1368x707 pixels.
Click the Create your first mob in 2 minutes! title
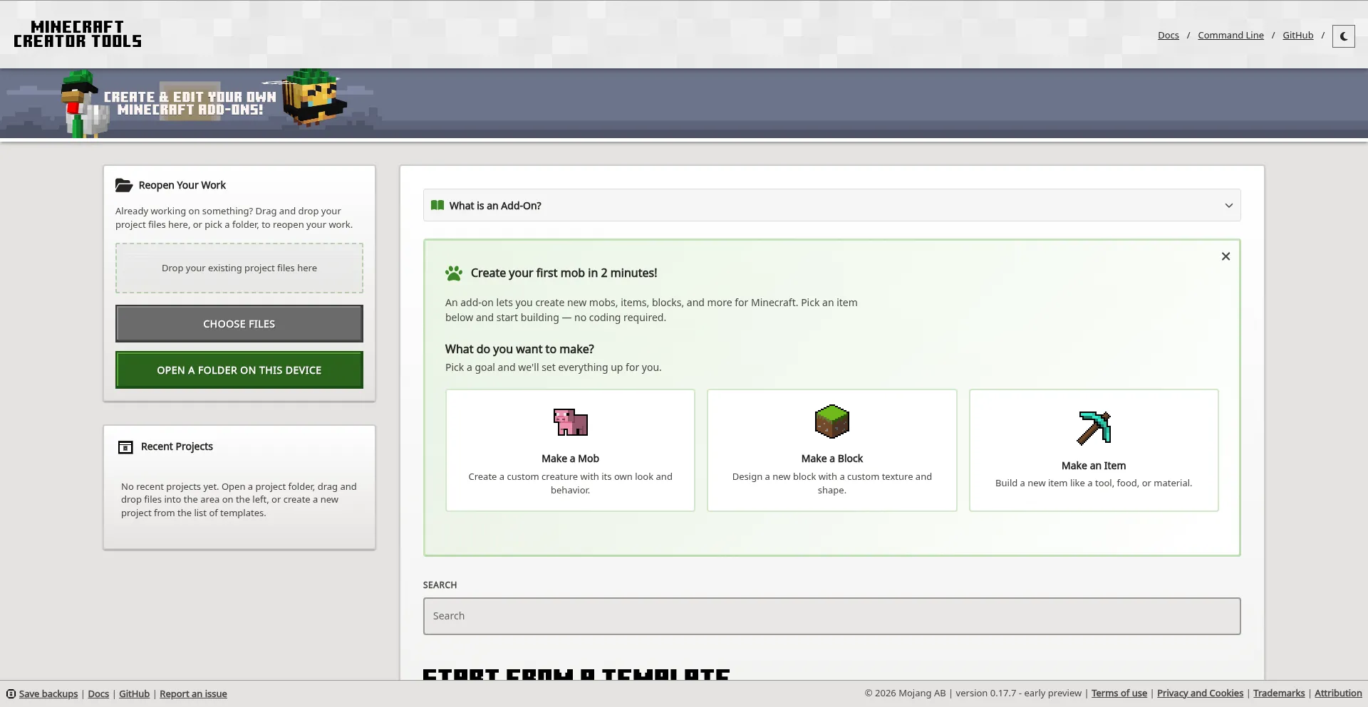point(564,273)
